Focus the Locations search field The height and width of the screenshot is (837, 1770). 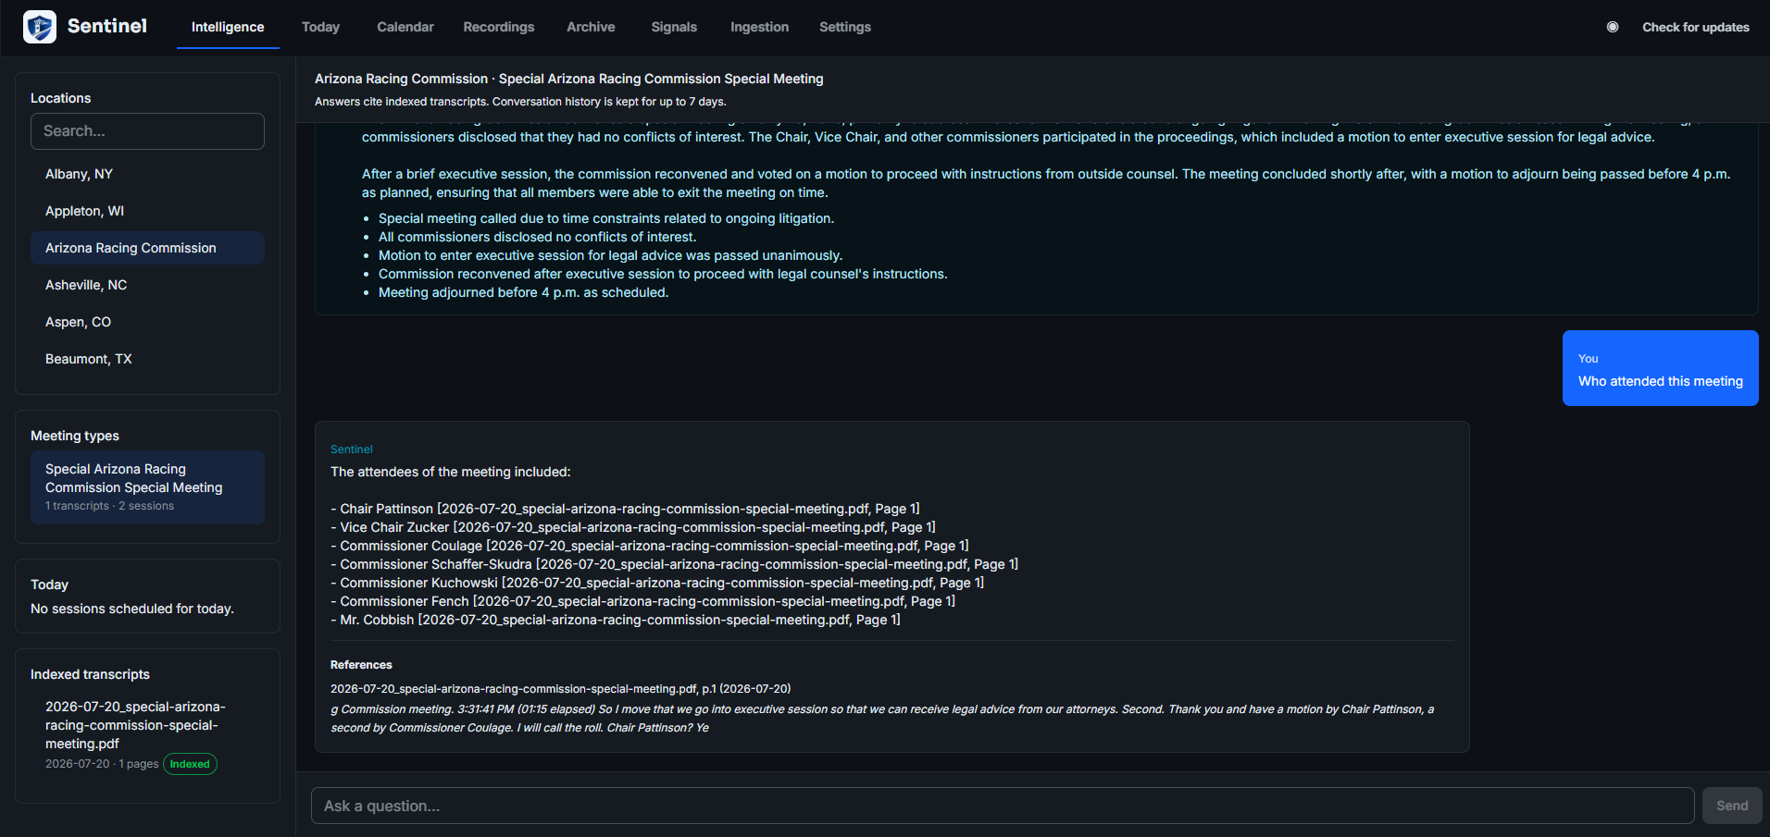pos(147,131)
